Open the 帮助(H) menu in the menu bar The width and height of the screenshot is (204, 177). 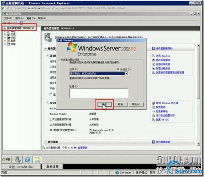42,18
